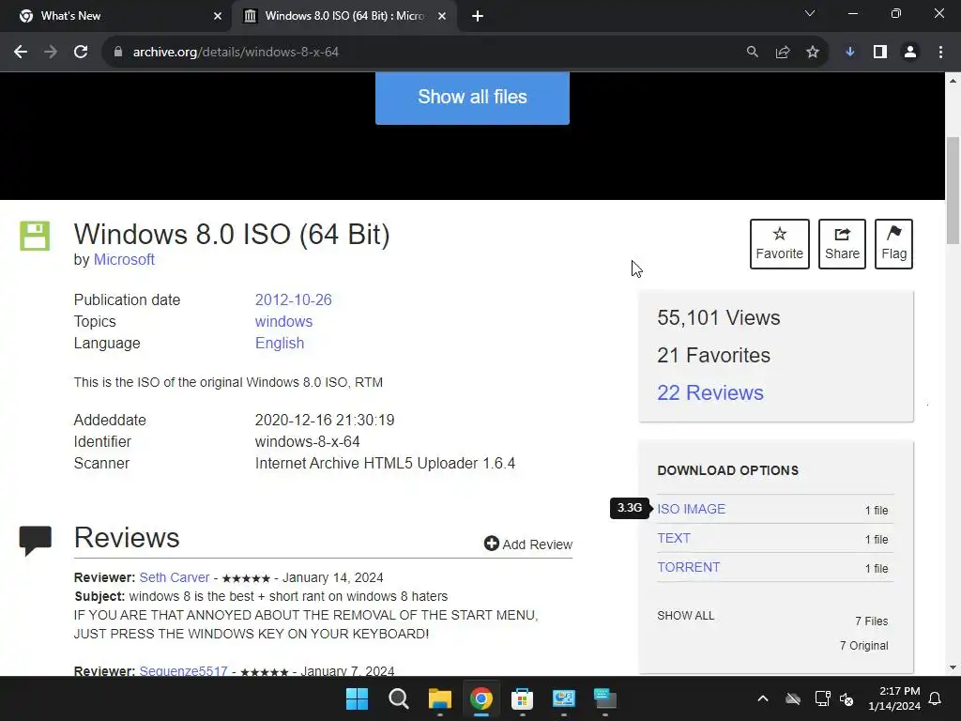961x721 pixels.
Task: Open the notification bell in the taskbar
Action: point(936,698)
